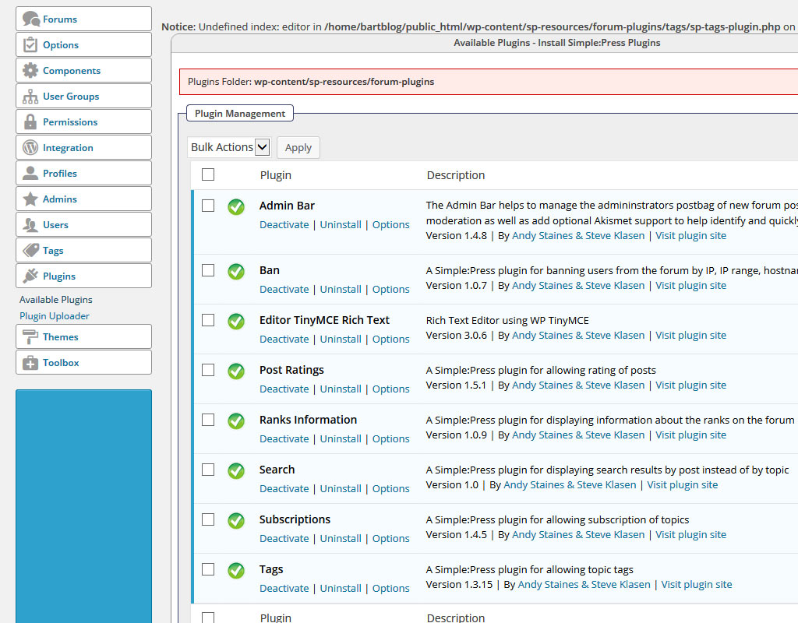Click the Profiles person icon
The width and height of the screenshot is (798, 623).
pyautogui.click(x=30, y=173)
